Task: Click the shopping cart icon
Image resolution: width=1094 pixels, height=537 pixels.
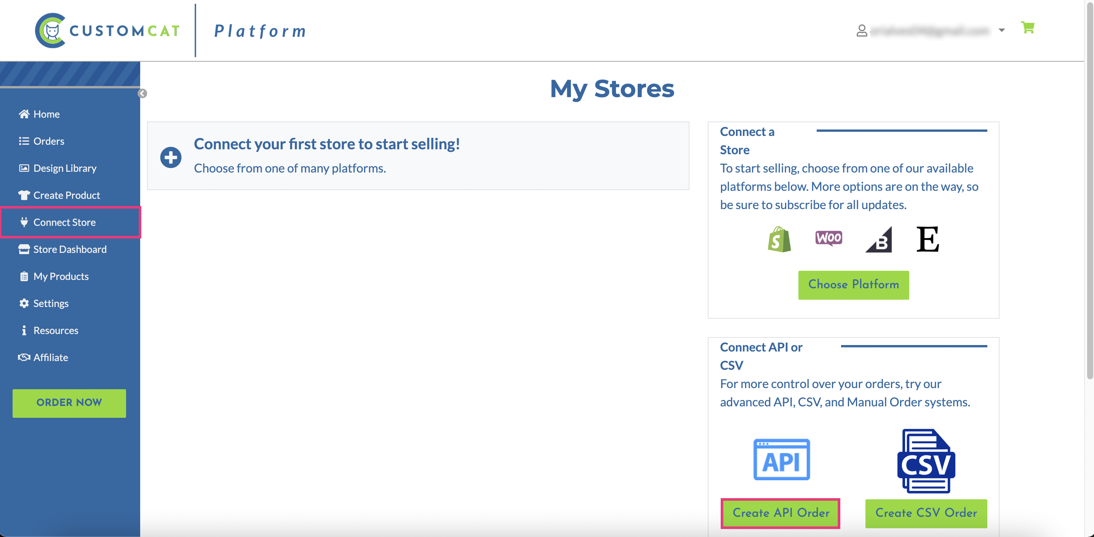Action: tap(1027, 28)
